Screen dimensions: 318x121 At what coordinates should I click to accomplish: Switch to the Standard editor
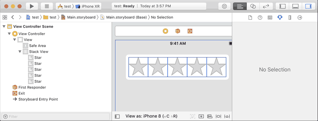pyautogui.click(x=240, y=6)
